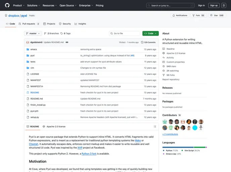The width and height of the screenshot is (231, 172).
Task: Open issue #8 link in commit message
Action: [132, 55]
